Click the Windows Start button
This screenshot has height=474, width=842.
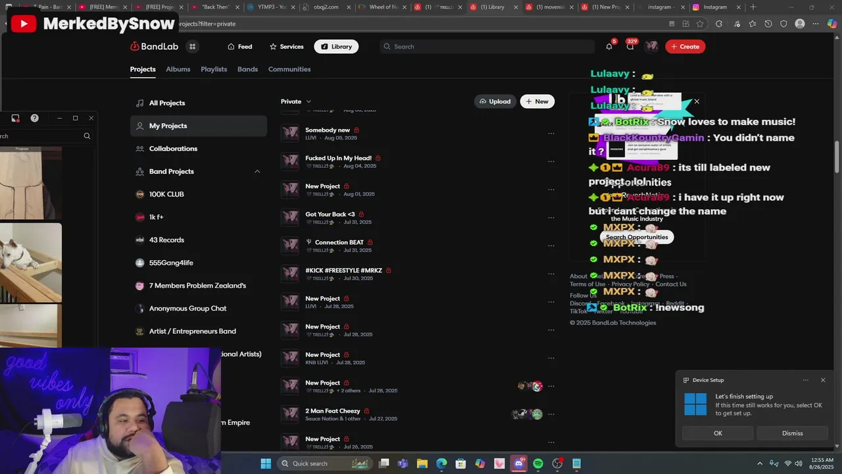point(266,463)
